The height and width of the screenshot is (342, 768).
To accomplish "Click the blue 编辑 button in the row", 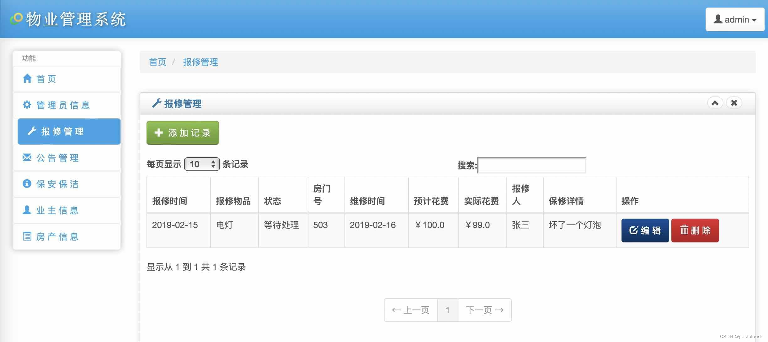I will (645, 231).
